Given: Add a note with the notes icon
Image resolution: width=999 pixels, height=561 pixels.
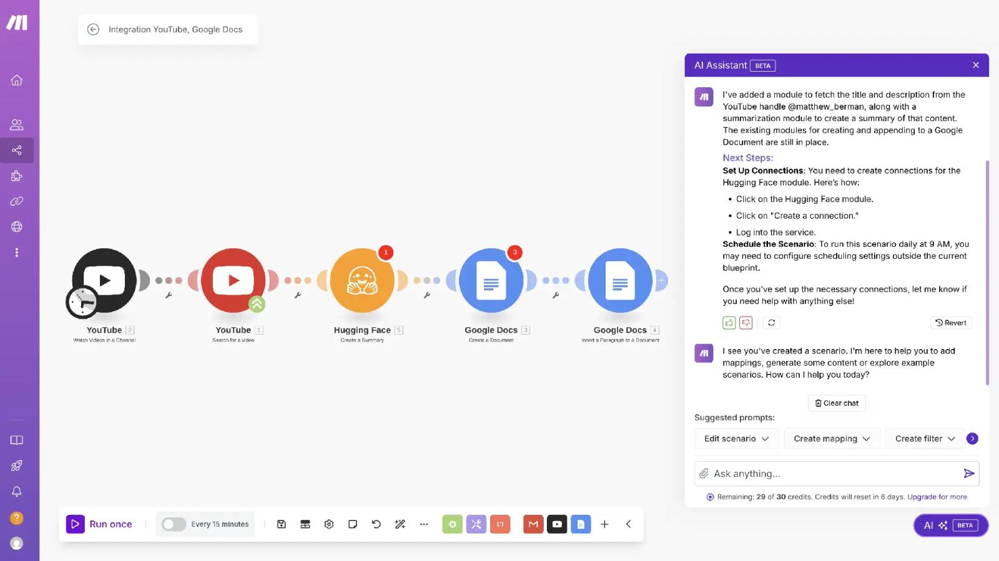Looking at the screenshot, I should tap(353, 524).
